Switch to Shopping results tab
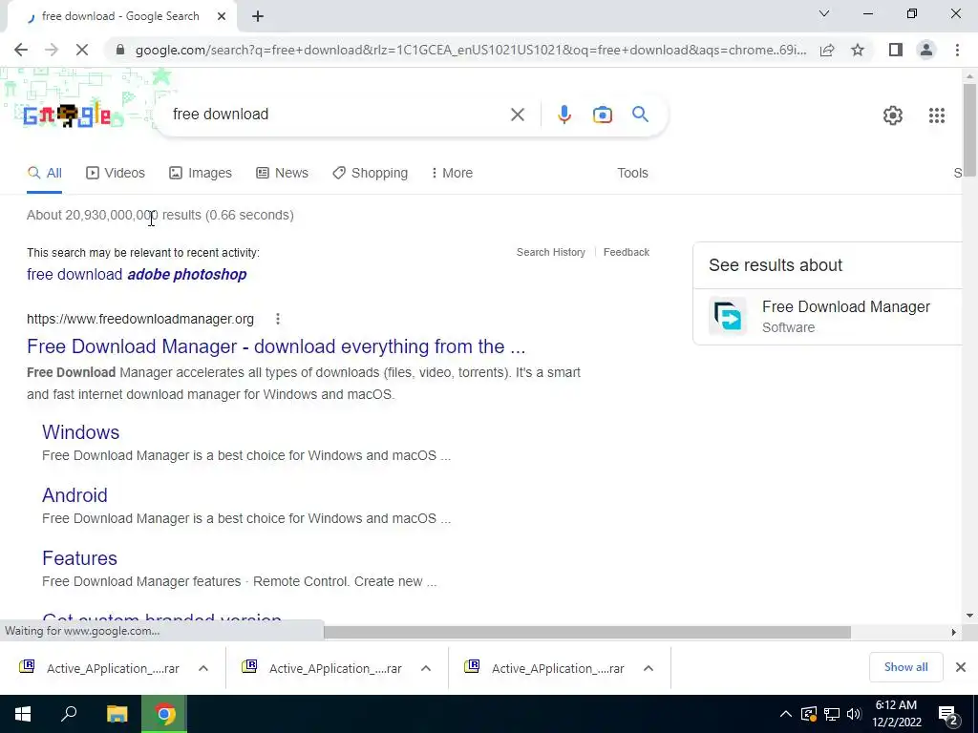The height and width of the screenshot is (733, 978). [370, 174]
